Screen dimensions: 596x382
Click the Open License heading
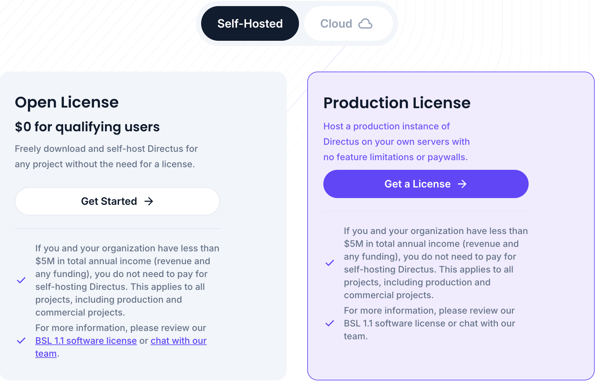pyautogui.click(x=67, y=102)
